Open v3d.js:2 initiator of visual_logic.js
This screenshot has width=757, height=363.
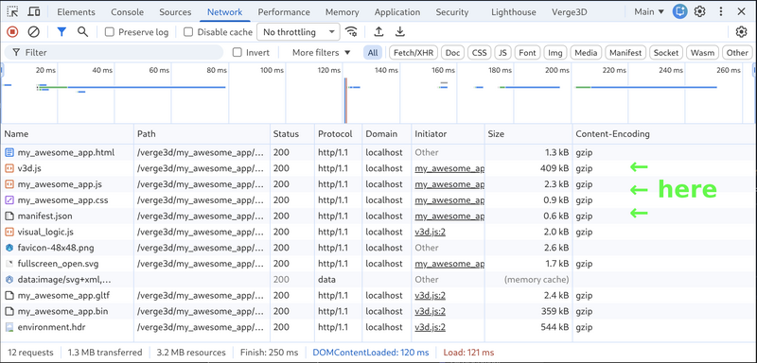coord(431,232)
